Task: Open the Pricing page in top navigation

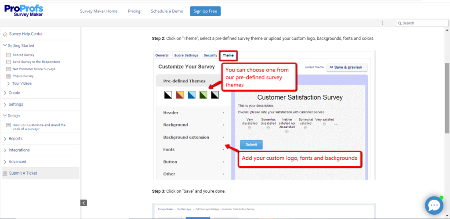Action: point(134,11)
